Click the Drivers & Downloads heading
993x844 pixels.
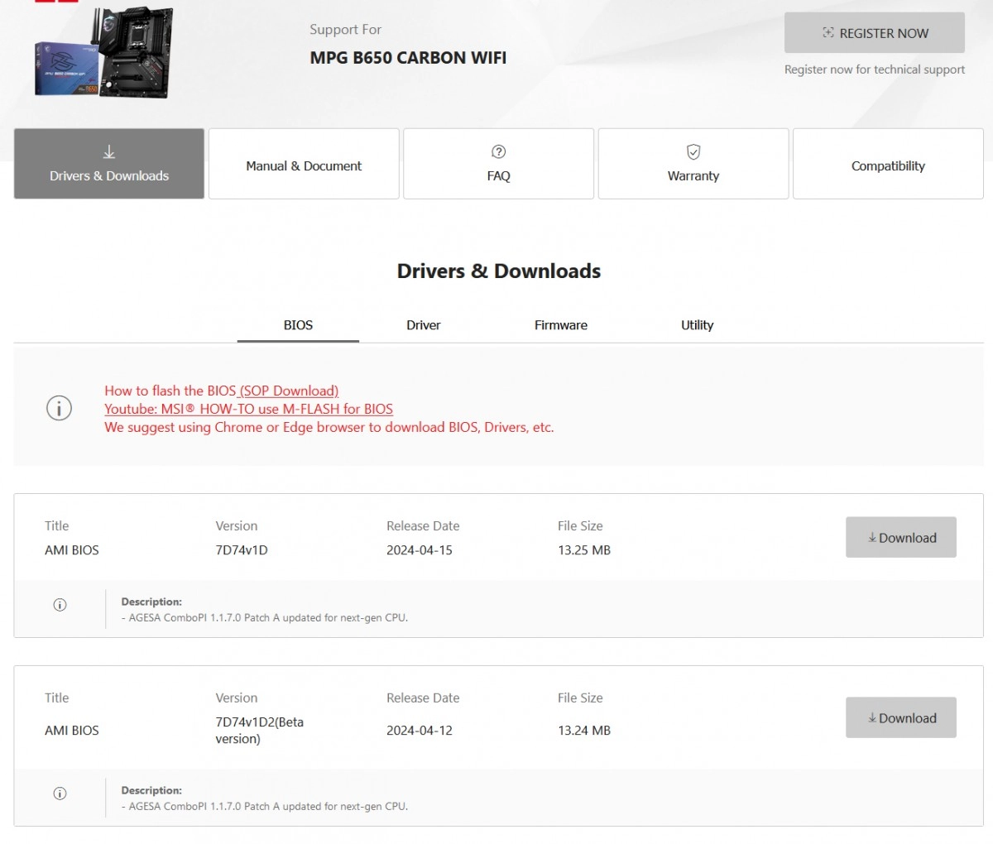(499, 271)
